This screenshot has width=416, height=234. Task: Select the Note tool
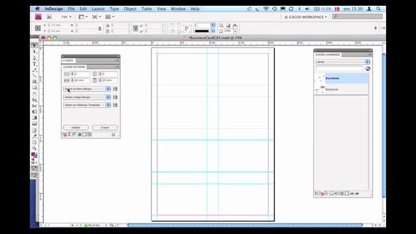34,130
